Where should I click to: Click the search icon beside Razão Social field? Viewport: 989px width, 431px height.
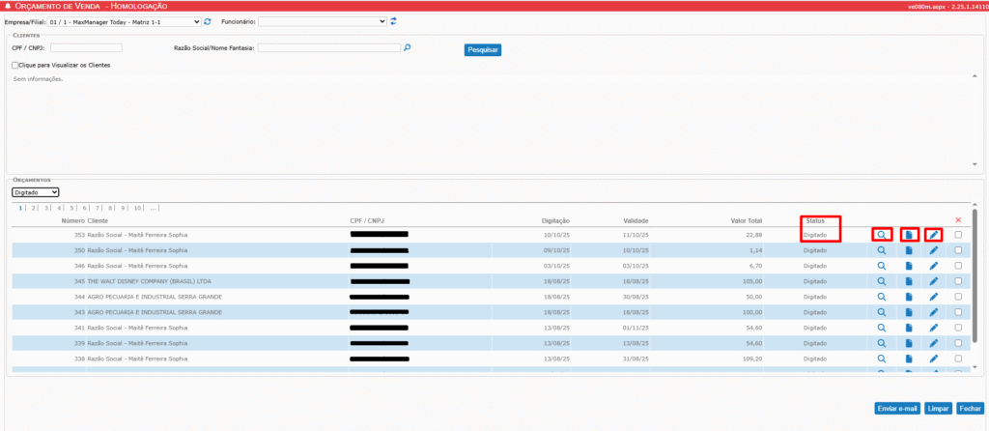pos(408,47)
